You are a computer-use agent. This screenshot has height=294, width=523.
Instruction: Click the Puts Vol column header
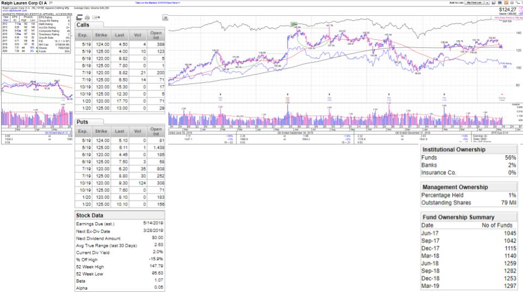(137, 131)
